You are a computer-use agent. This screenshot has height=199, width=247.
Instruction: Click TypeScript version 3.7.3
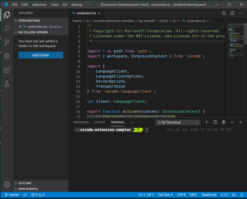pyautogui.click(x=224, y=195)
